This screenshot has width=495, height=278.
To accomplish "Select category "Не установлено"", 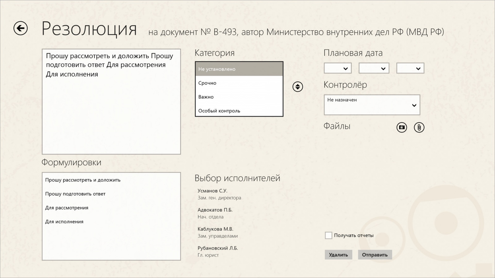I will (x=217, y=69).
